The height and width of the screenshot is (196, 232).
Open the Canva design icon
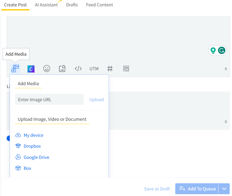31,69
